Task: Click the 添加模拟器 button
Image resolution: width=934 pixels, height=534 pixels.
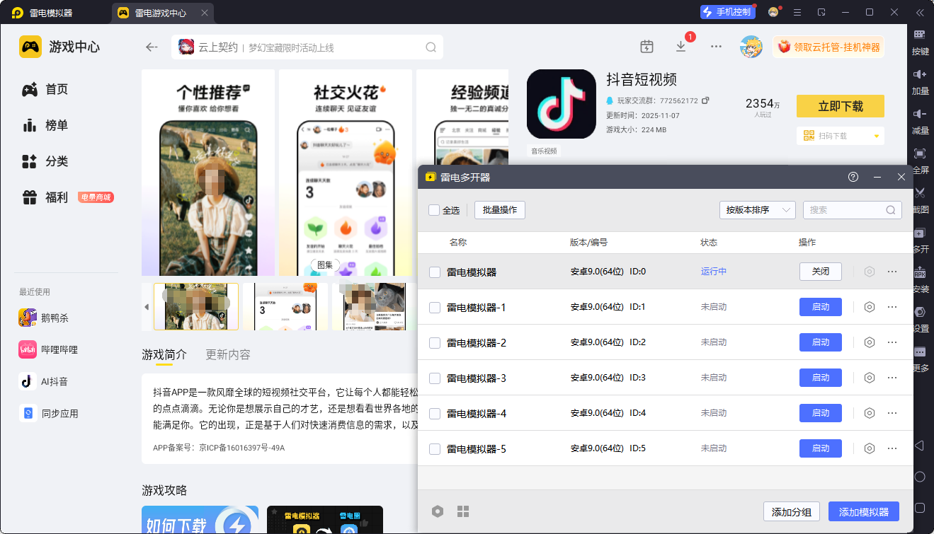Action: point(863,512)
